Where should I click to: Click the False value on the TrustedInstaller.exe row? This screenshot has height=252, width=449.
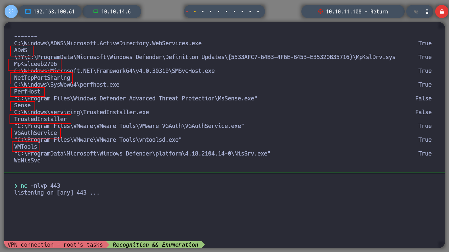(x=423, y=112)
